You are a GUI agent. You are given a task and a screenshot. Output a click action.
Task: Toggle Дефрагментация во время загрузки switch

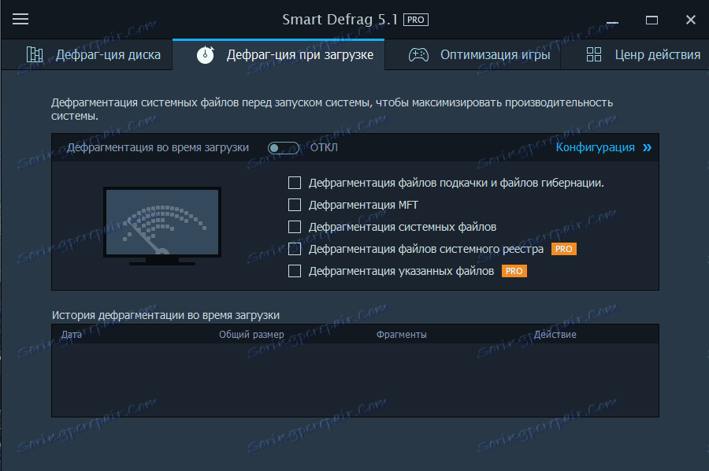tap(283, 146)
